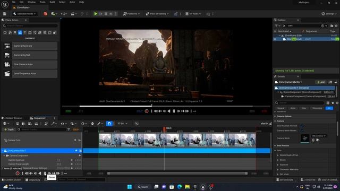Switch to the Content Browser tab
Viewport: 340px width, 191px height.
click(12, 118)
